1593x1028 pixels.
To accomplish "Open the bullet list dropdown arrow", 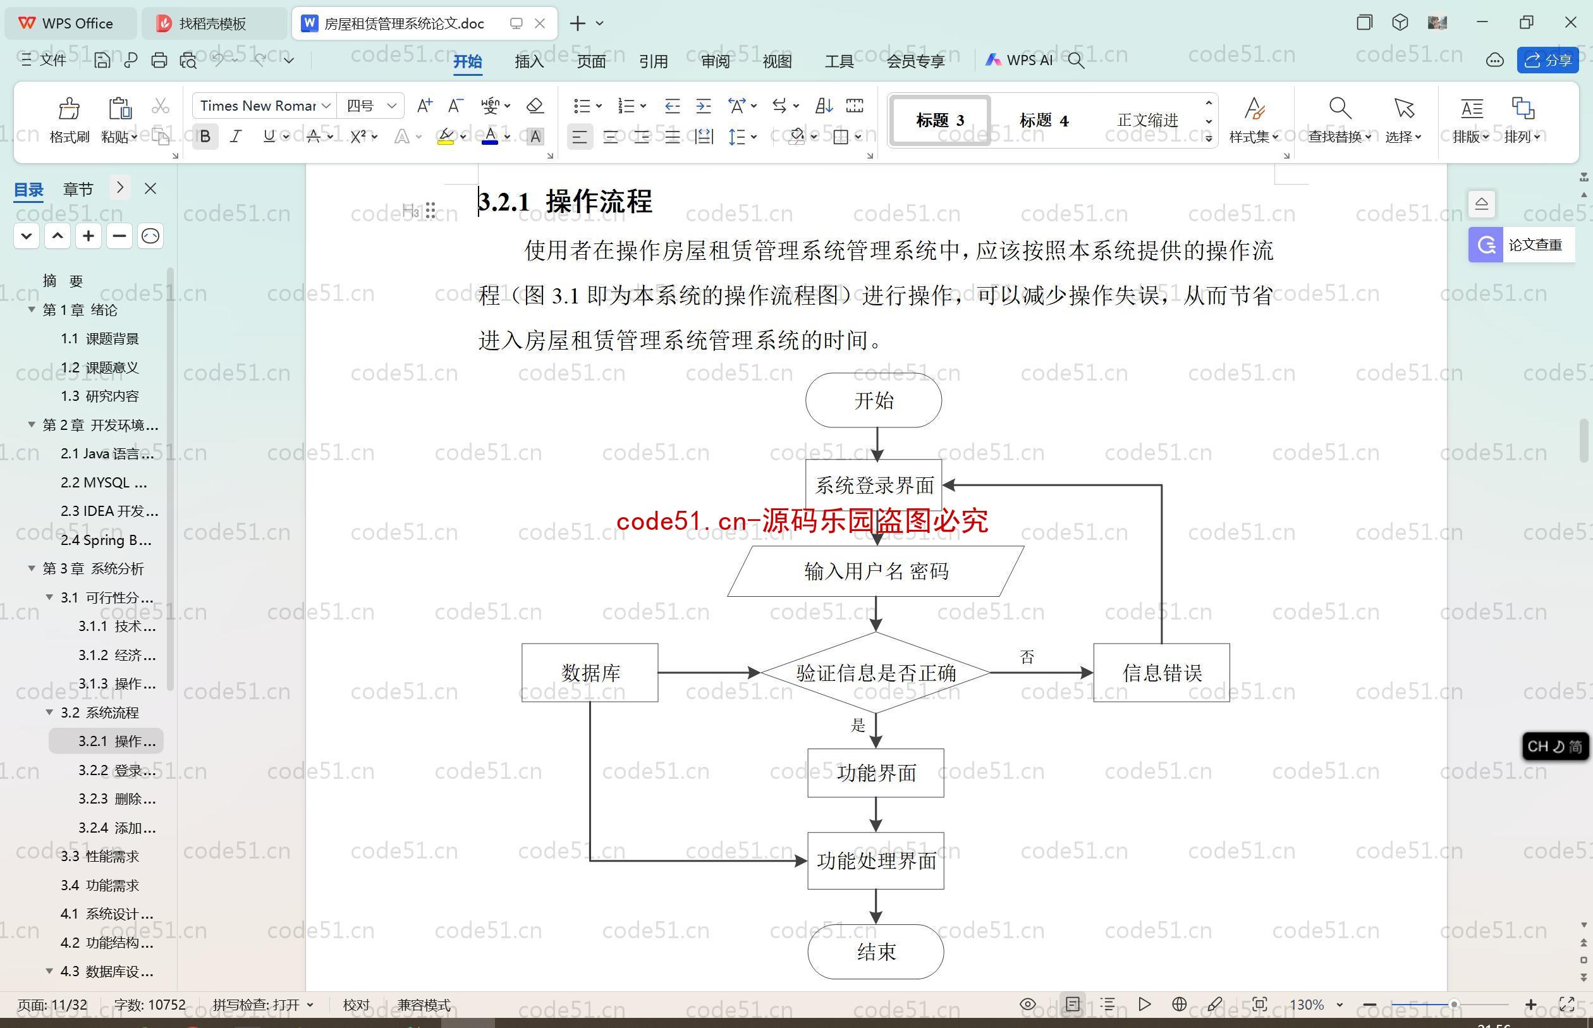I will point(599,106).
